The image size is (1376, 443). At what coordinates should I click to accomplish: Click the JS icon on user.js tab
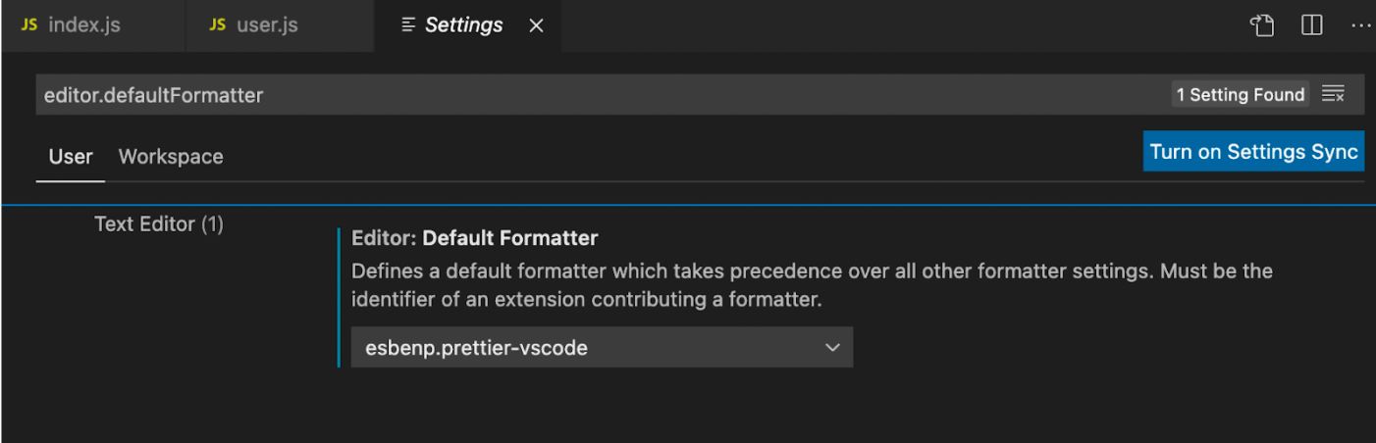pos(218,25)
